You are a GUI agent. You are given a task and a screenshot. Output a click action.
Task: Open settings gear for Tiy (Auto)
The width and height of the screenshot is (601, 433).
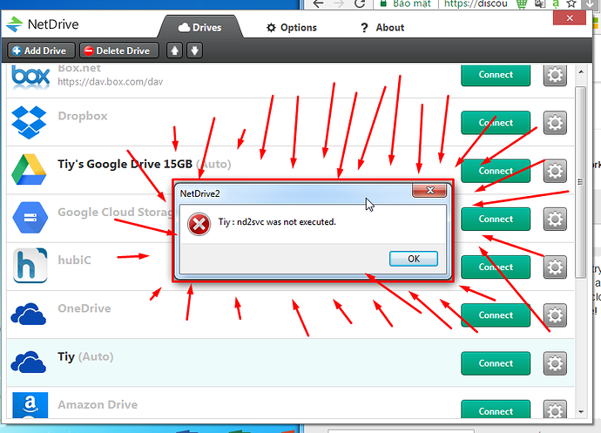pyautogui.click(x=555, y=363)
